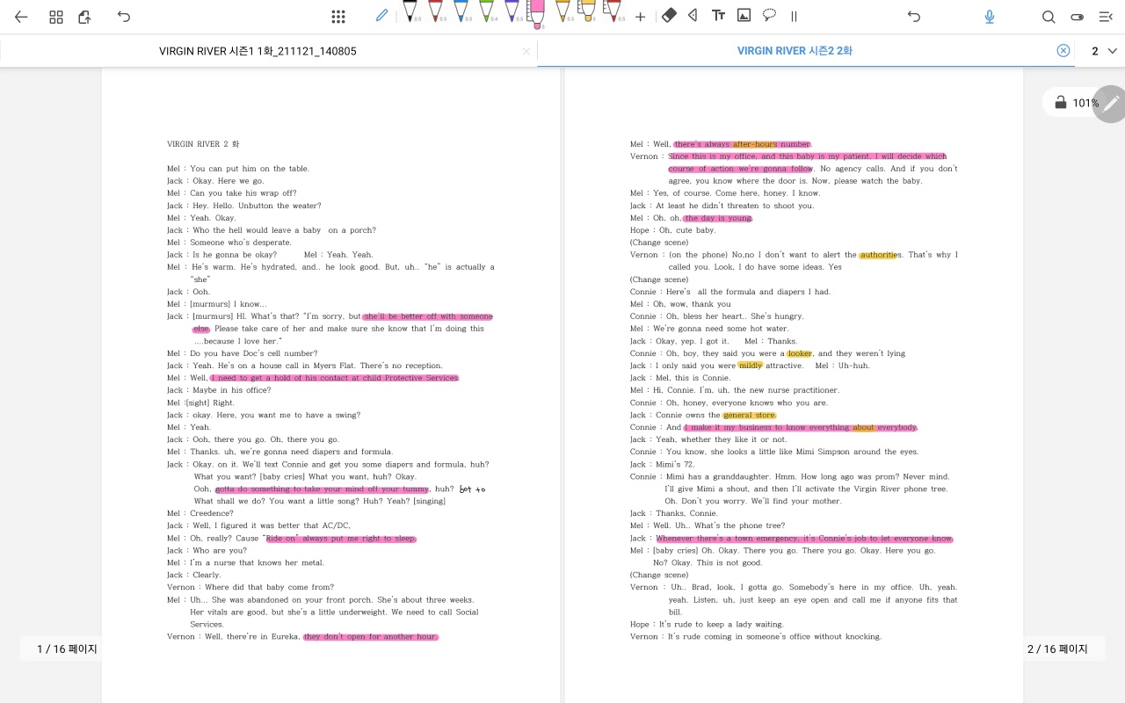Undo using the right-side arrow
This screenshot has width=1125, height=703.
pos(914,17)
